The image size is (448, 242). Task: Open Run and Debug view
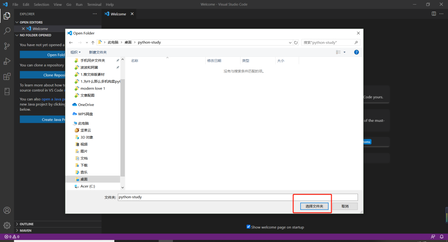click(7, 61)
